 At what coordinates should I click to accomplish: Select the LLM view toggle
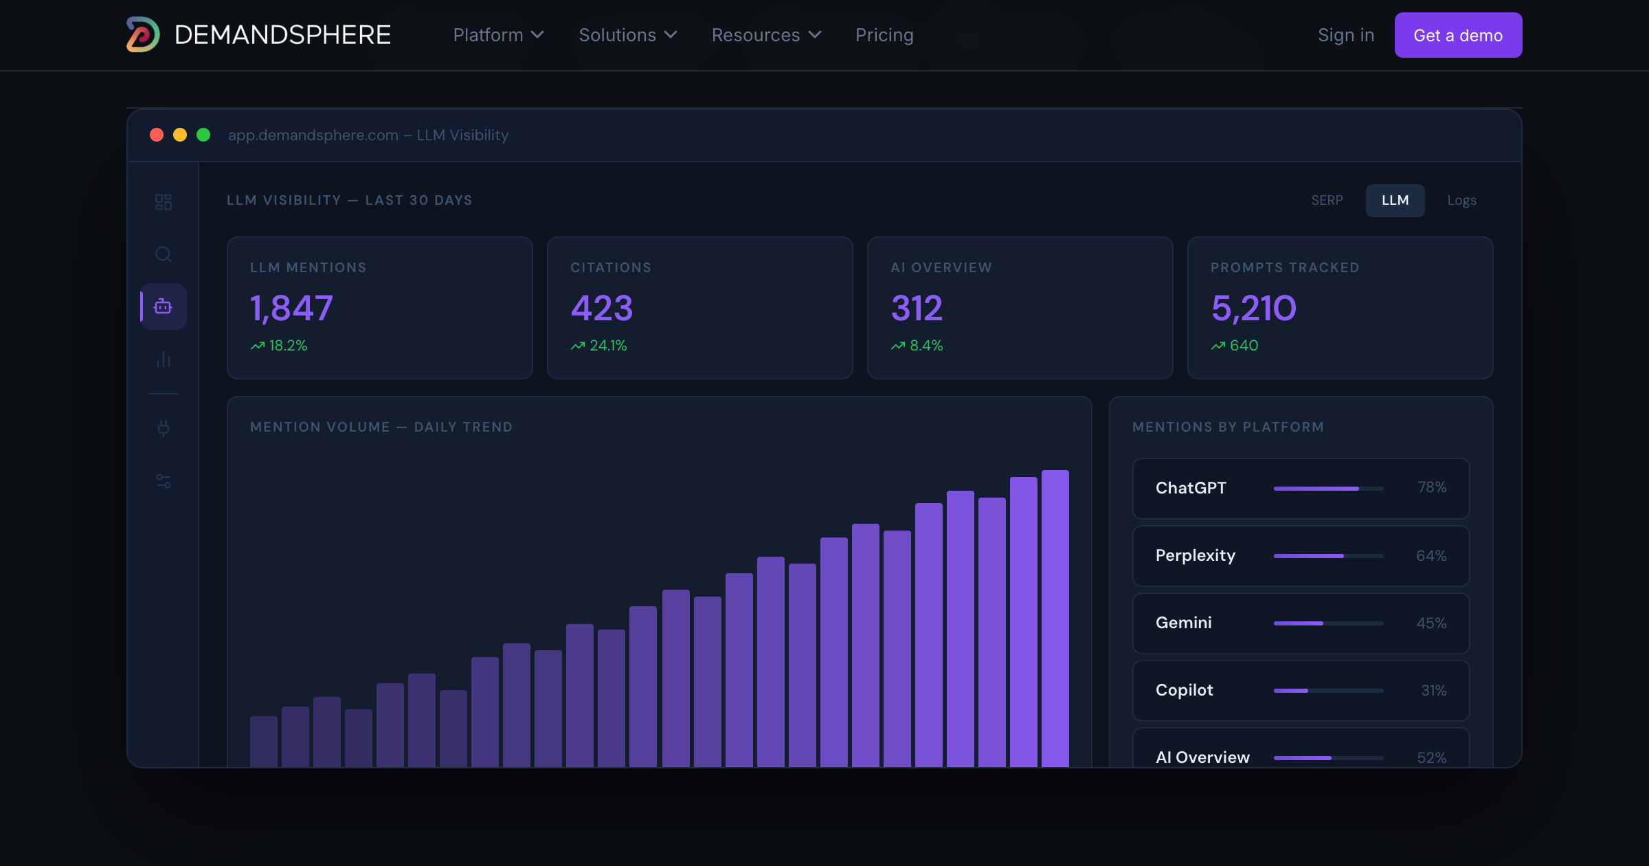[1395, 200]
